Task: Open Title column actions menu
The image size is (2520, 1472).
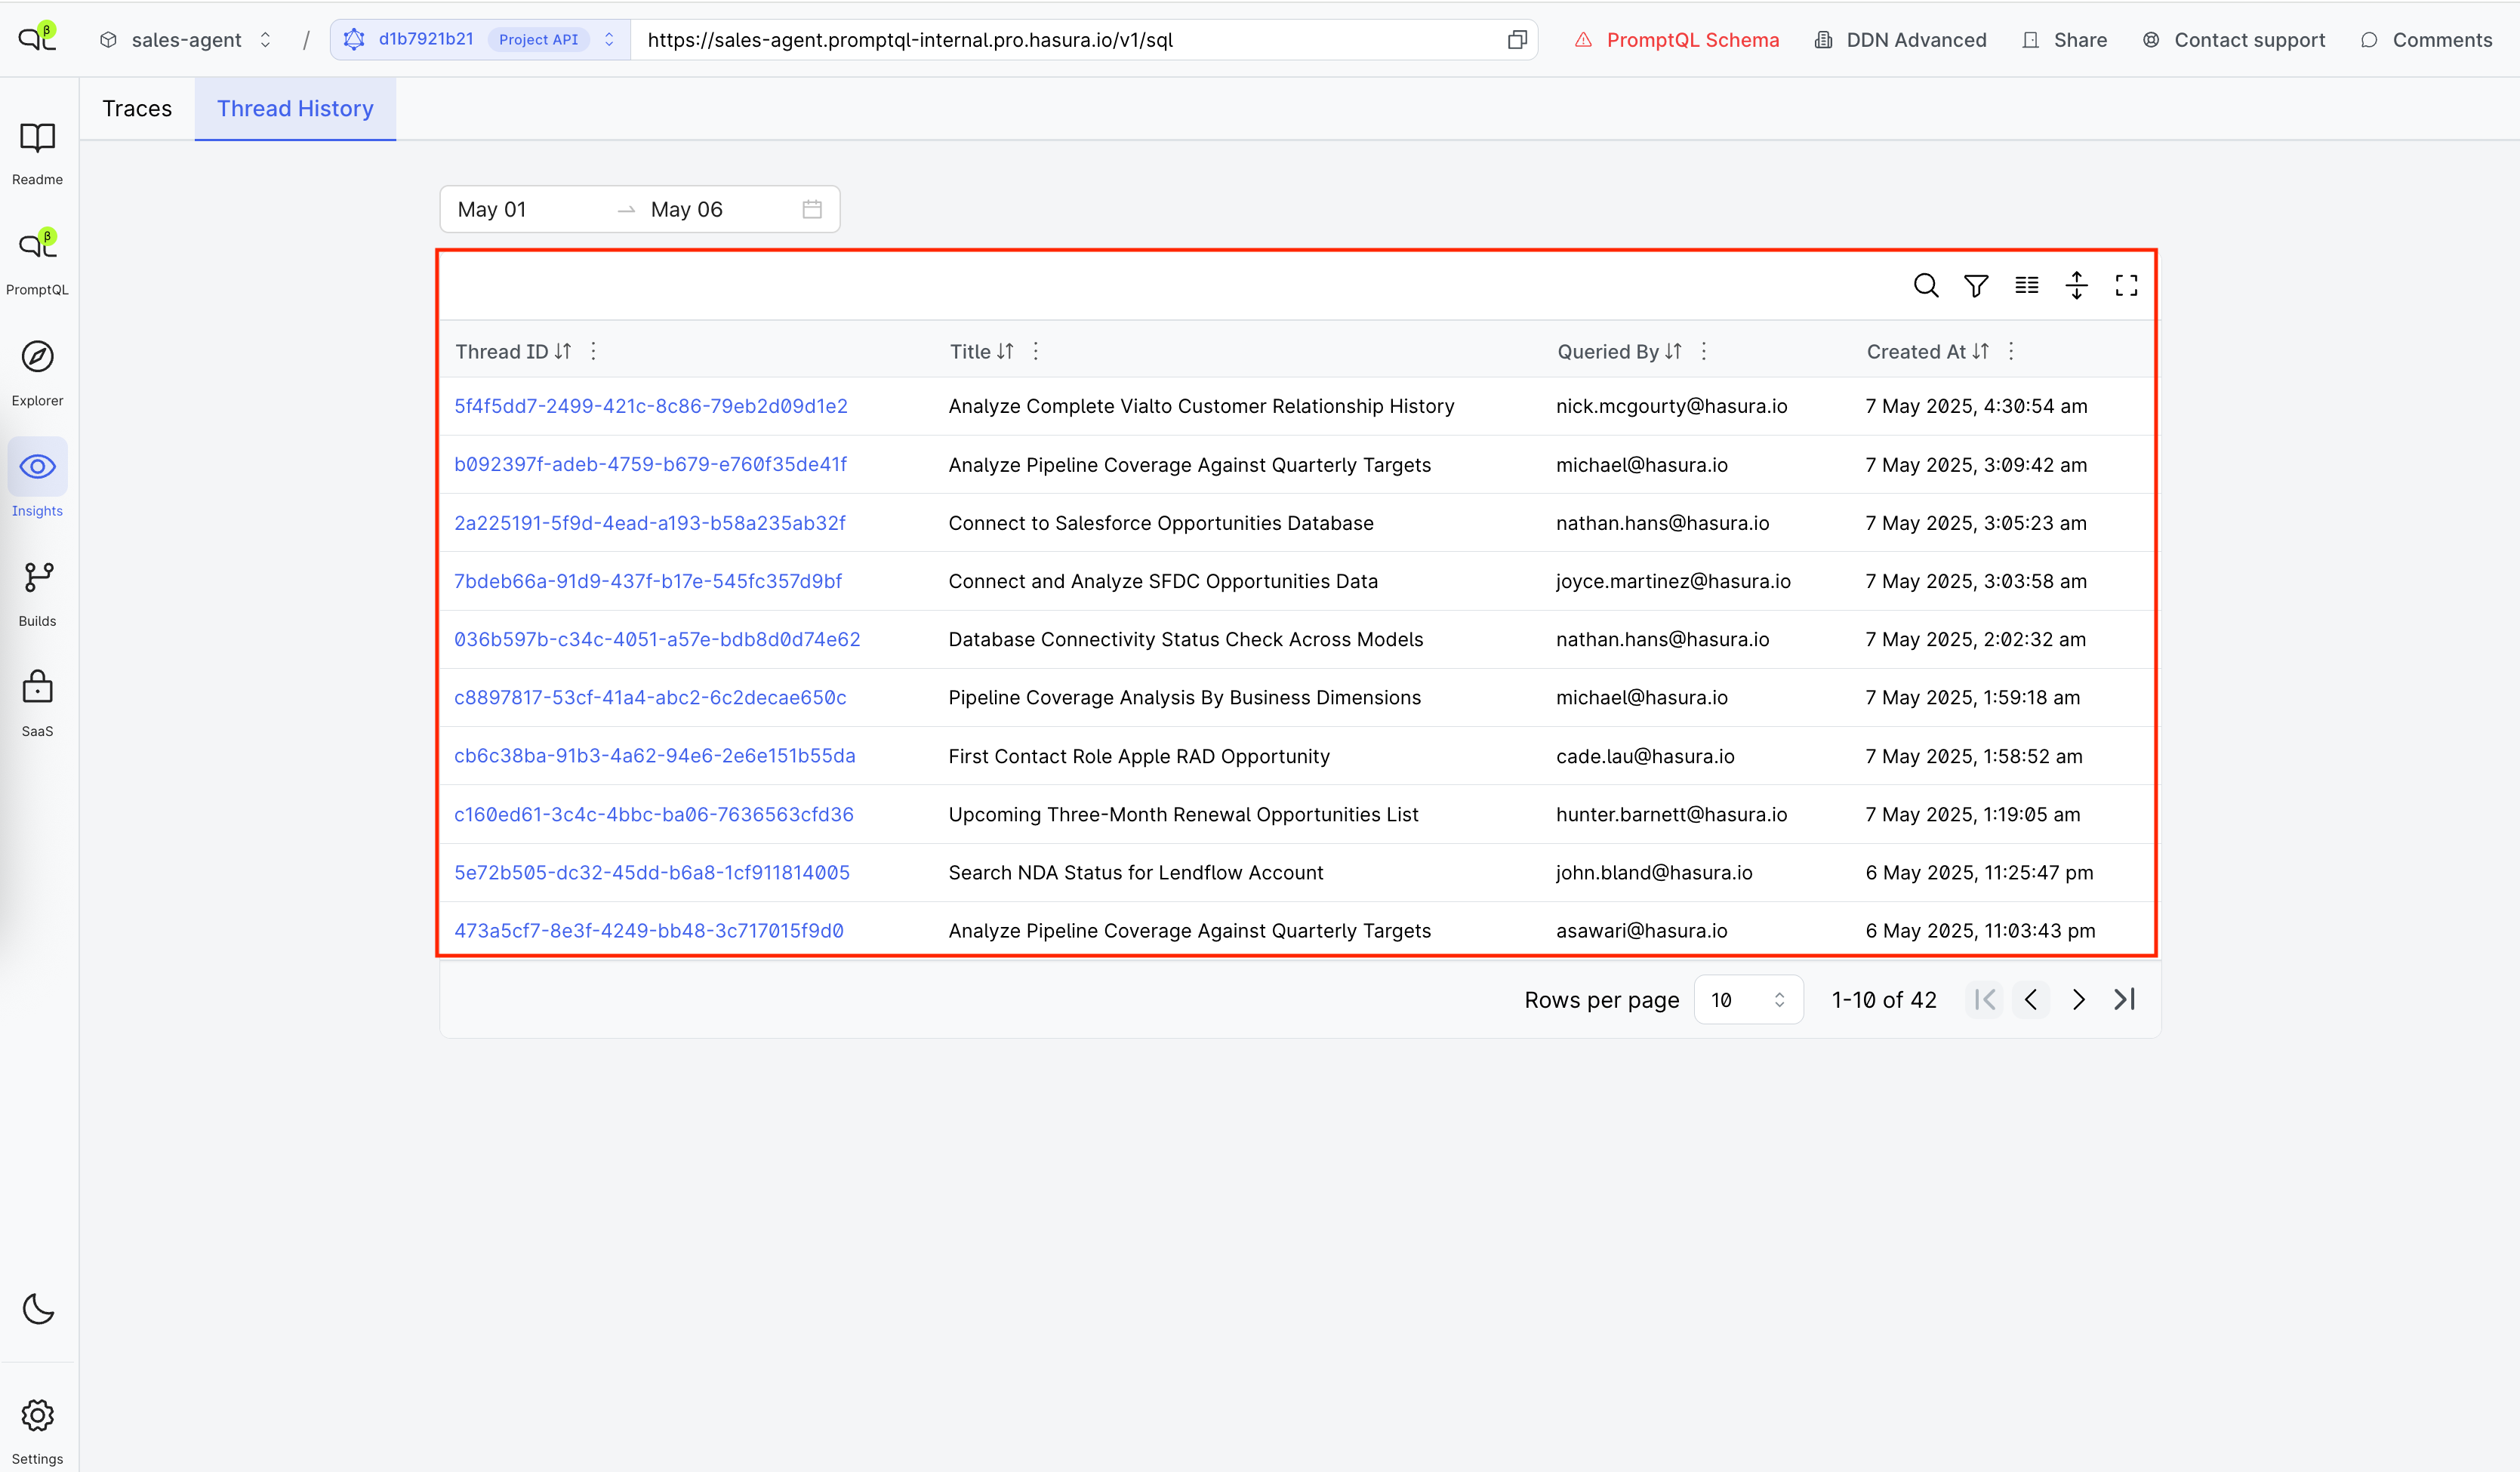Action: 1035,351
